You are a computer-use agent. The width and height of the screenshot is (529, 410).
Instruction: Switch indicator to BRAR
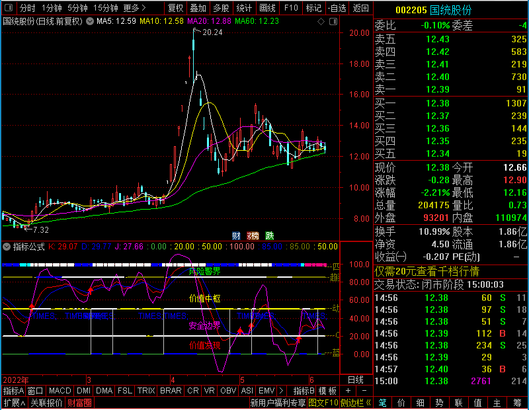pyautogui.click(x=171, y=391)
